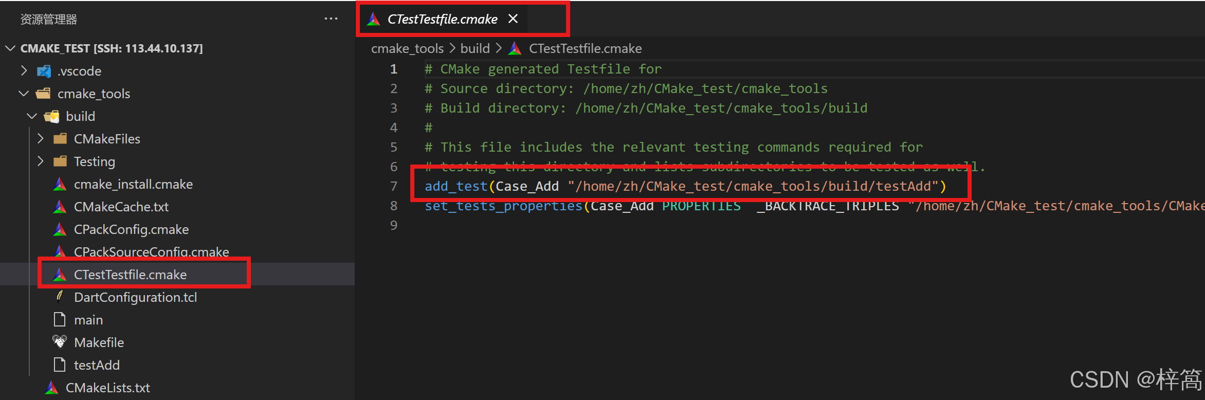
Task: Select the build folder label
Action: click(80, 116)
